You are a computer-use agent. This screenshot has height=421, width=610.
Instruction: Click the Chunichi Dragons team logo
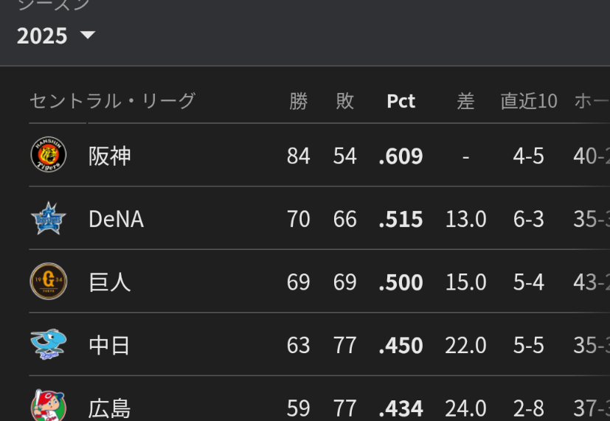(x=49, y=344)
